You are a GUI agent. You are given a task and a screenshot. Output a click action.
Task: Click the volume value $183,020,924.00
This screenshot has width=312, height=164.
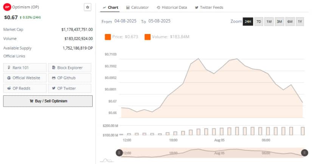[79, 39]
